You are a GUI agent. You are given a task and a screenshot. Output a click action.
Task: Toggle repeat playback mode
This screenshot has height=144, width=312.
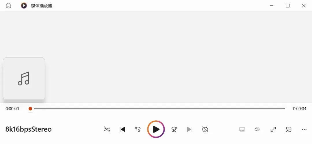(x=205, y=130)
